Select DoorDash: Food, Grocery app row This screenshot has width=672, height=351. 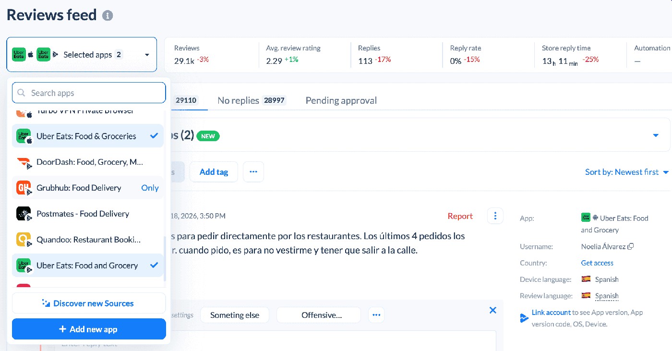click(88, 162)
